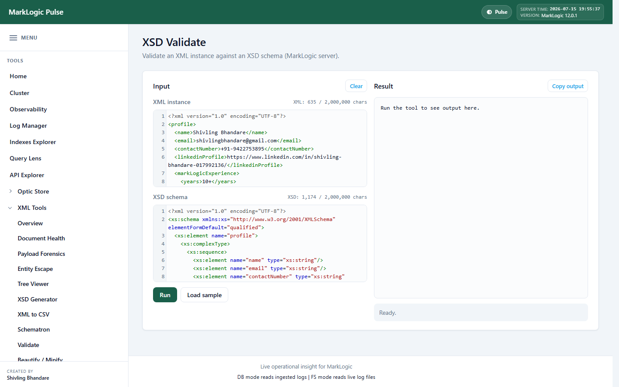Image resolution: width=619 pixels, height=387 pixels.
Task: Click the Result output area
Action: (481, 198)
